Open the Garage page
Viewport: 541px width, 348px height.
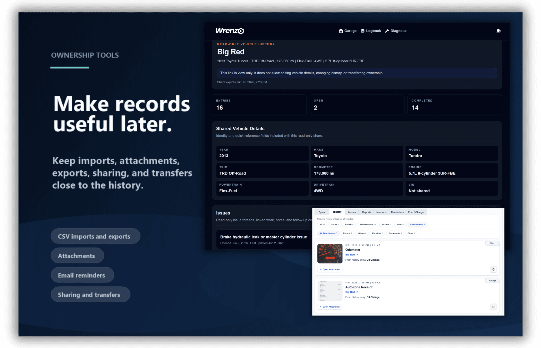348,31
